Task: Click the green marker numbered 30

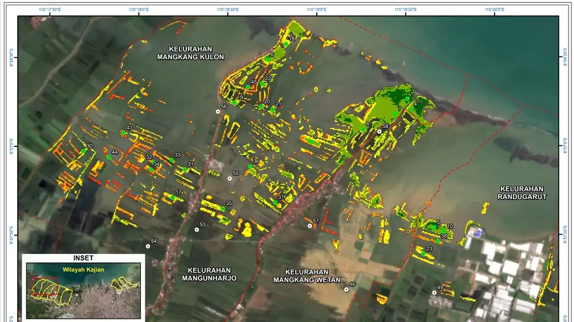Action: tap(84, 151)
